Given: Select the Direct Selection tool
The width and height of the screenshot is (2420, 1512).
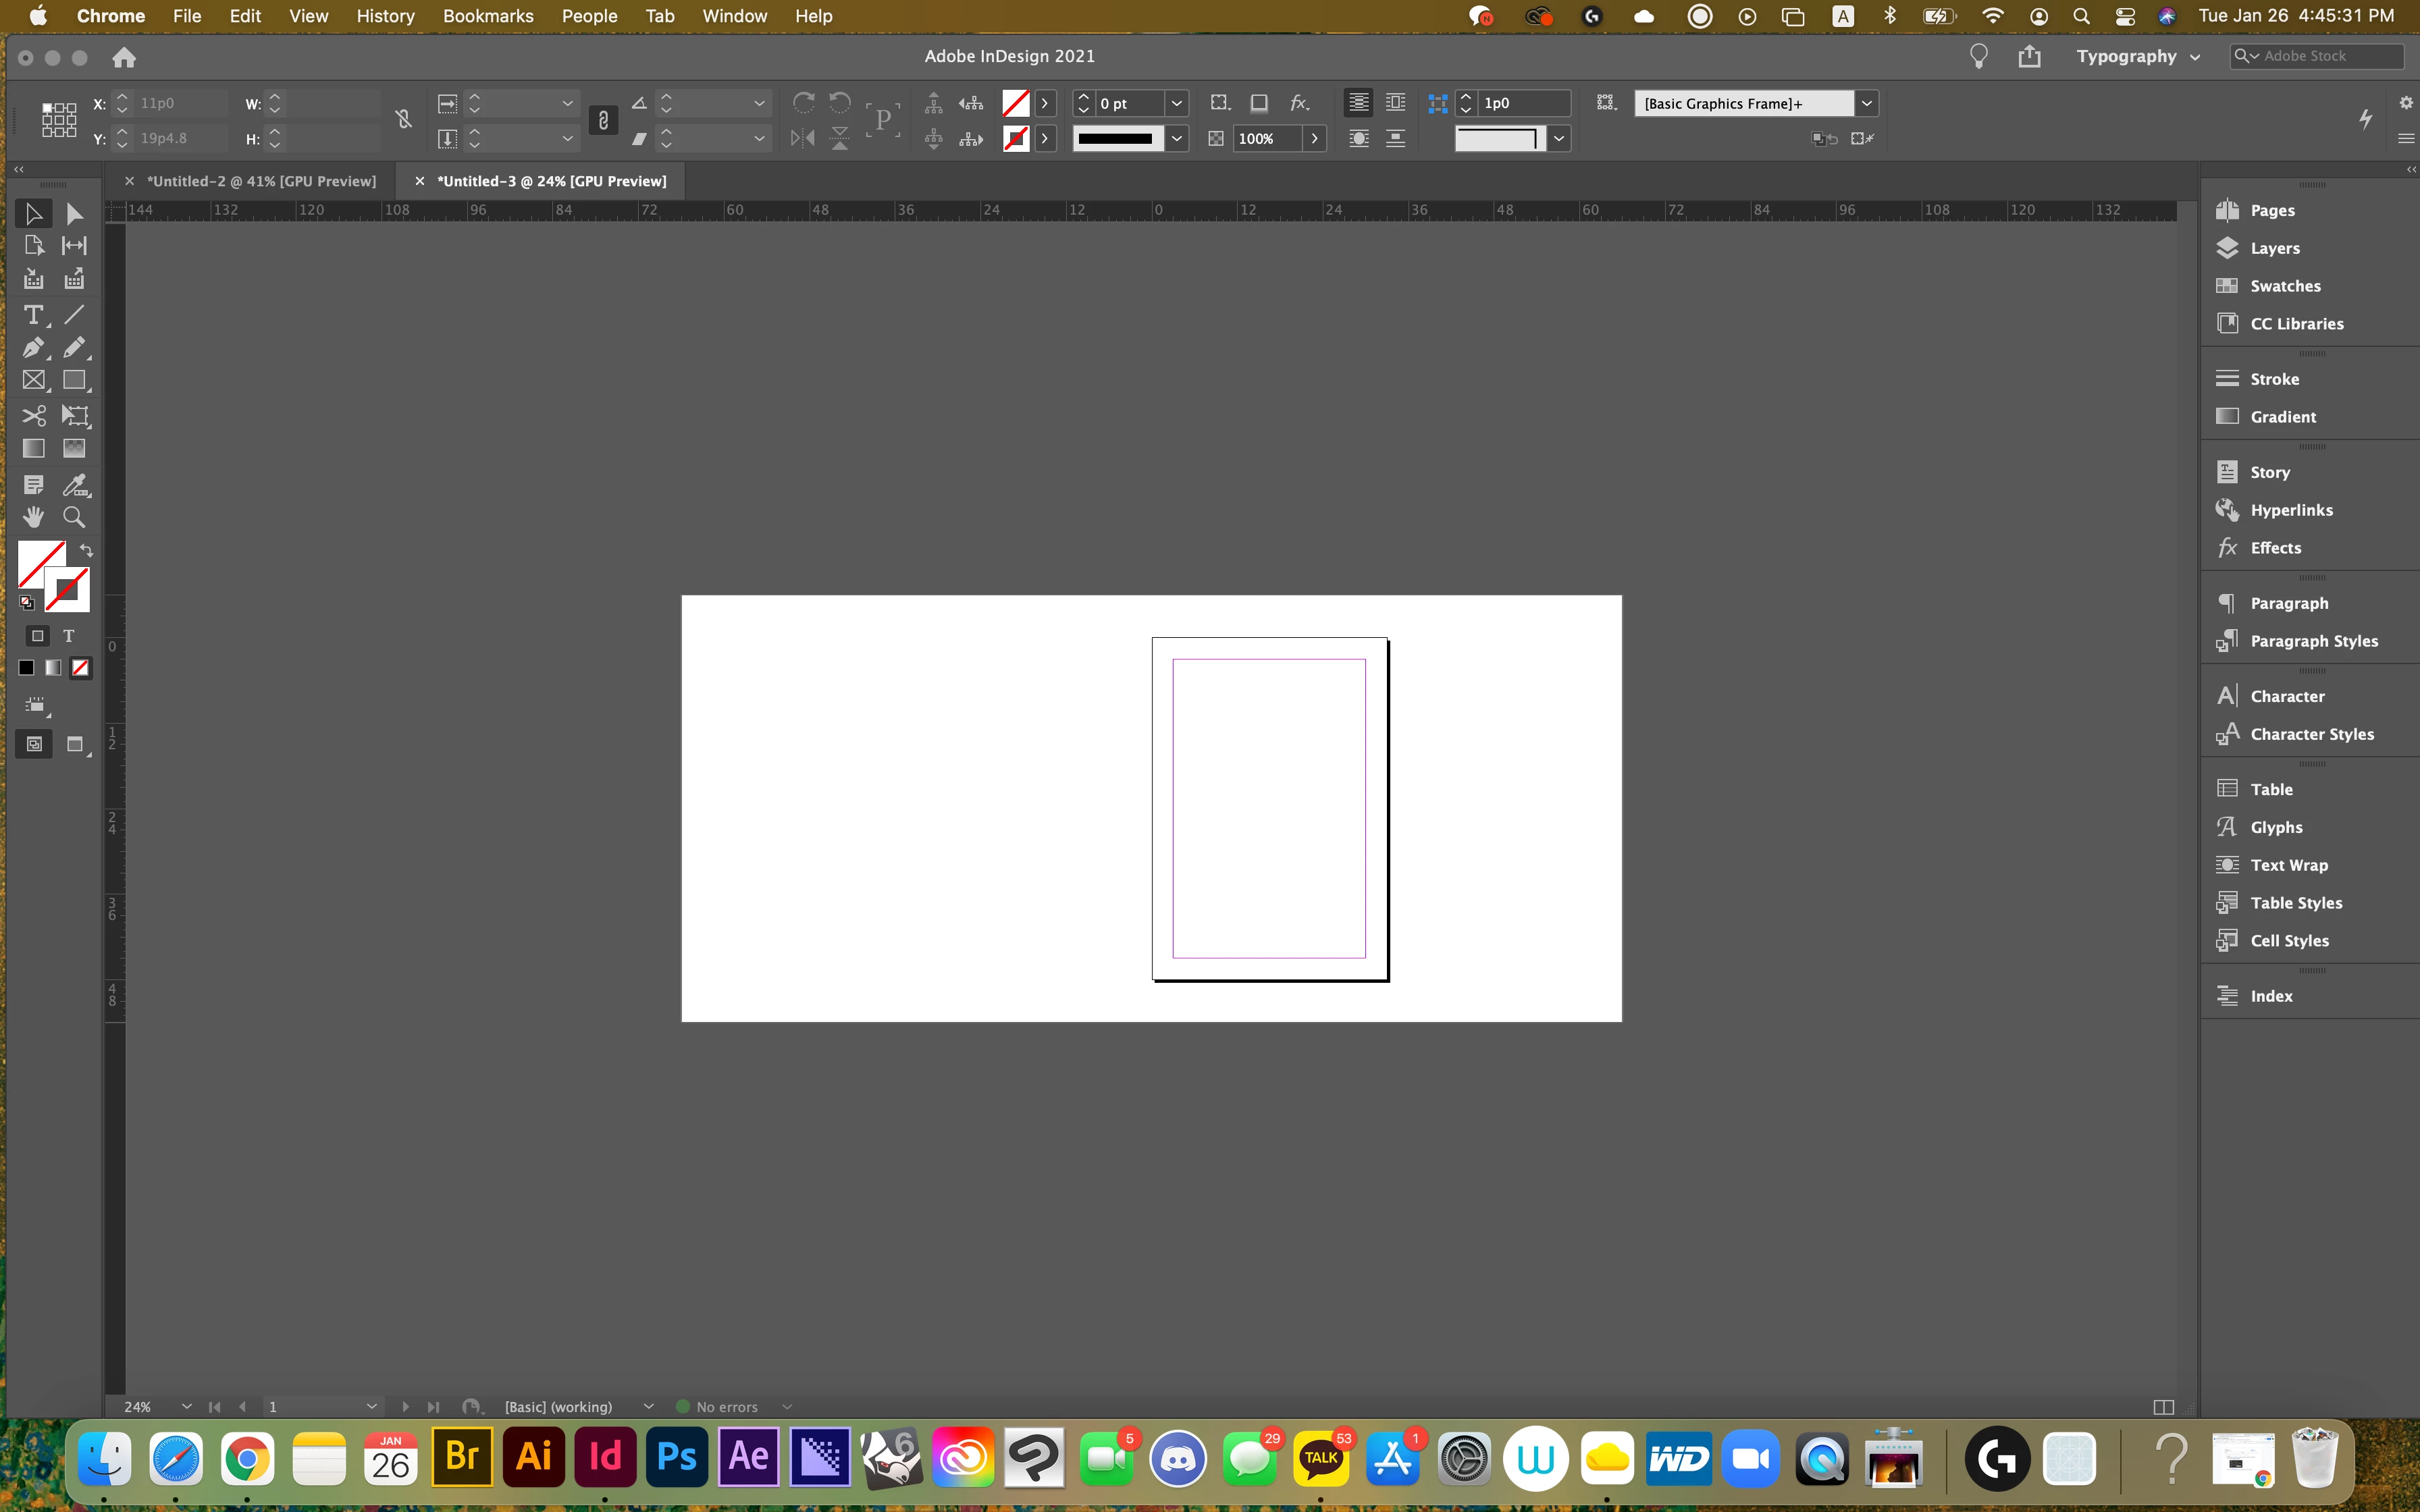Looking at the screenshot, I should click(74, 214).
